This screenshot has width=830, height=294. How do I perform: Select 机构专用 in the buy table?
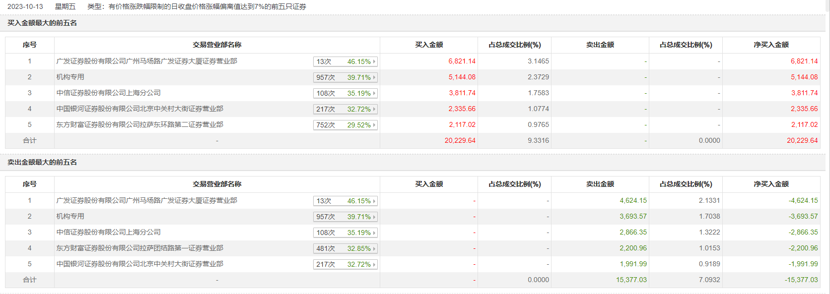pos(70,77)
